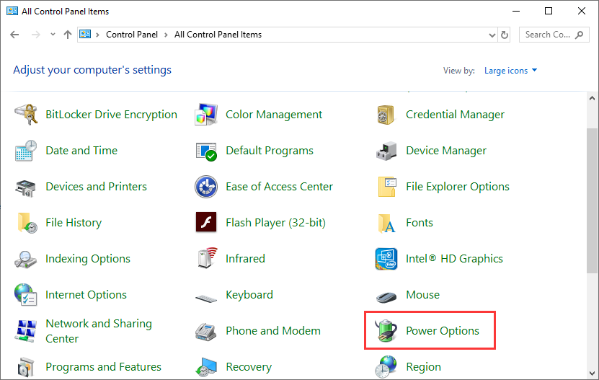Open the BitLocker Drive Encryption icon
Image resolution: width=599 pixels, height=380 pixels.
26,115
